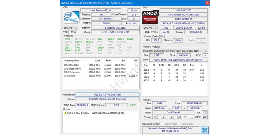Click the DDR3 SDRAM memory type field
The width and height of the screenshot is (270, 135).
pos(195,103)
